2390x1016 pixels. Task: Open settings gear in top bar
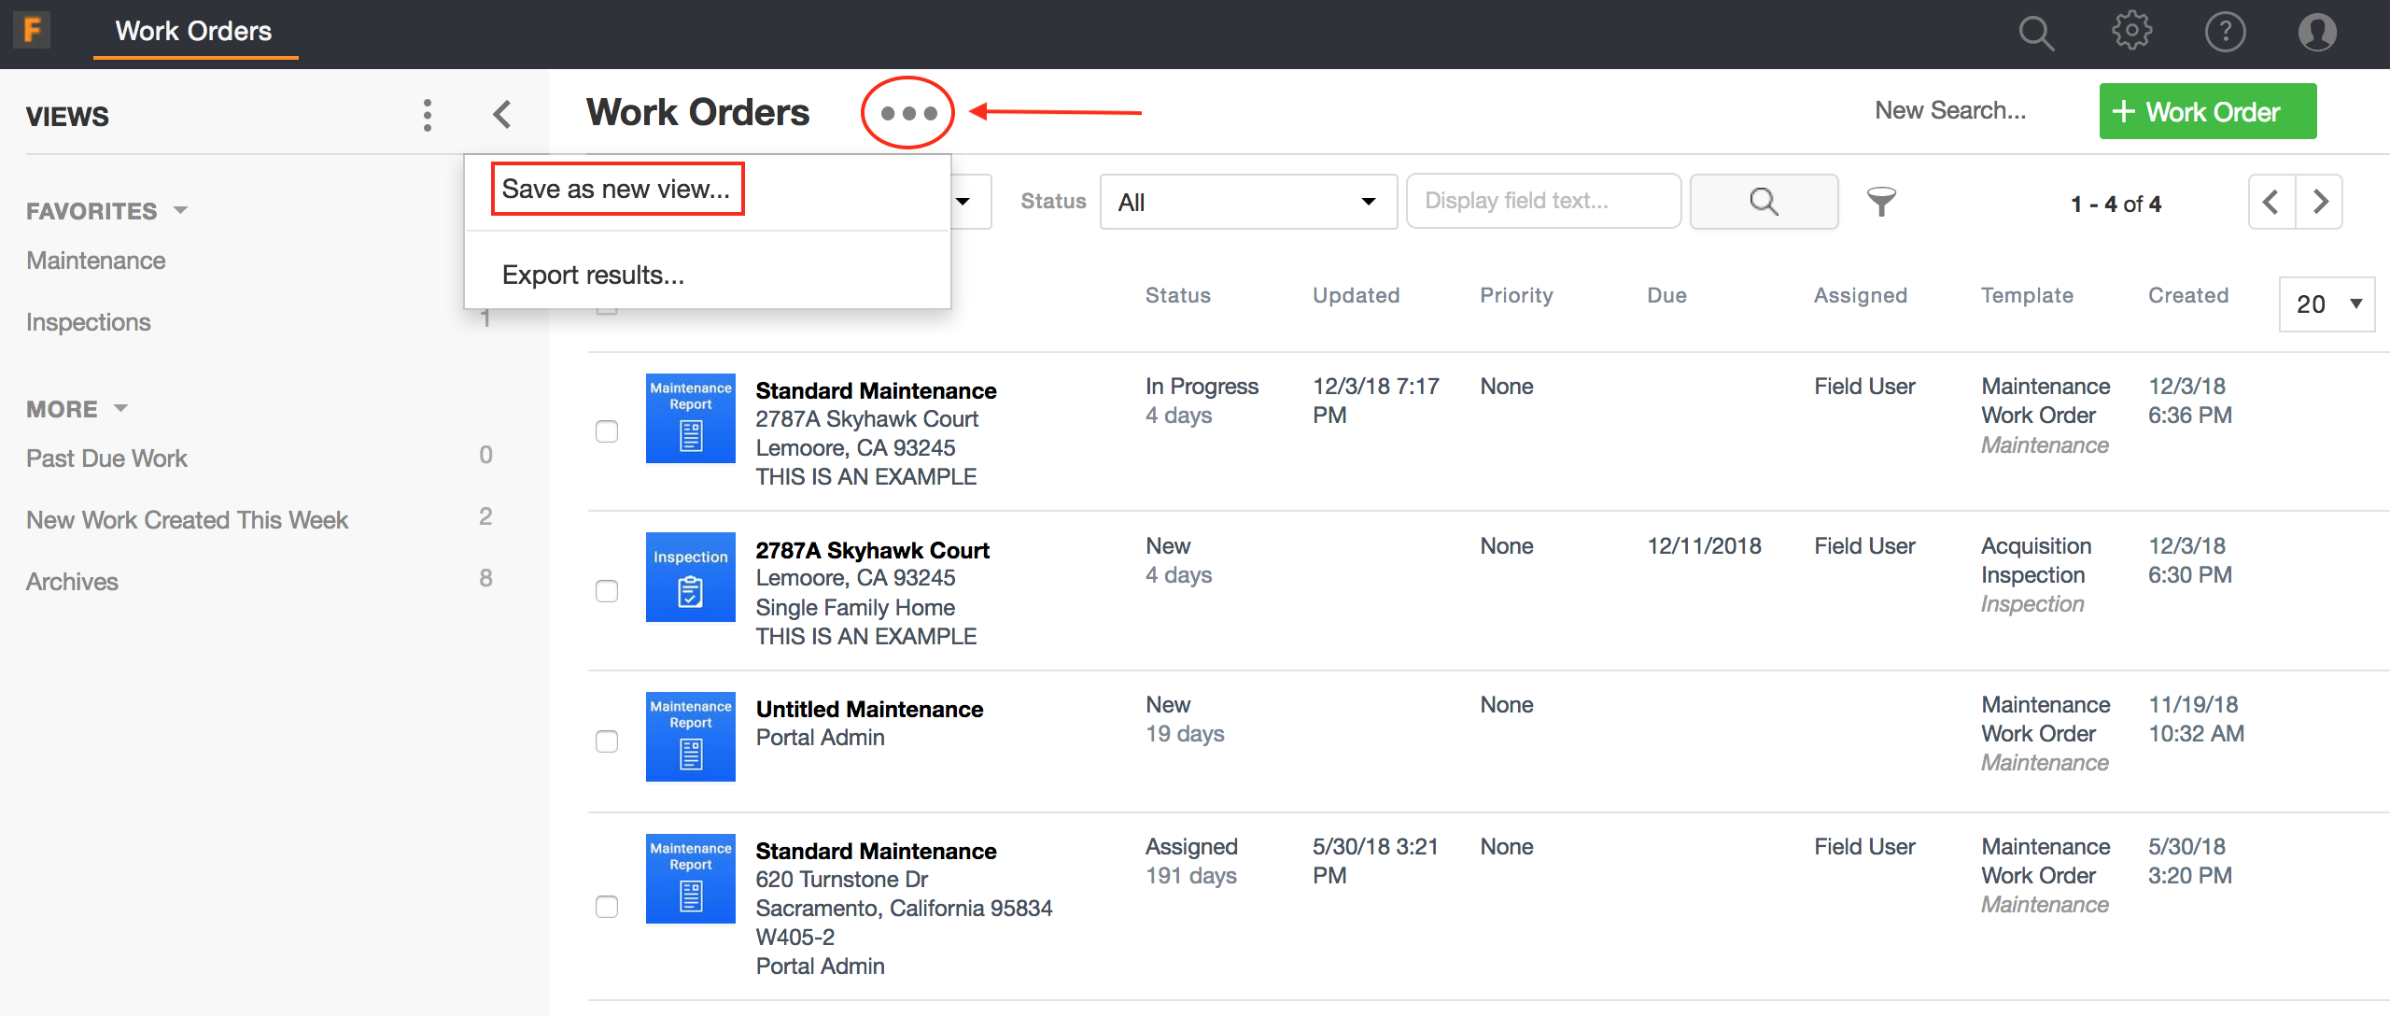coord(2131,32)
